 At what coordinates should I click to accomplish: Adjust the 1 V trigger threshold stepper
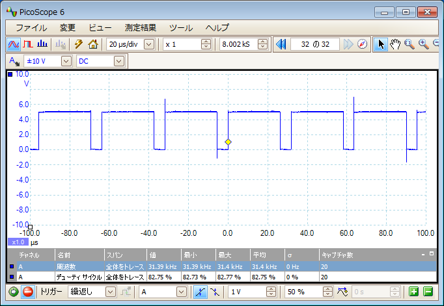tap(271, 292)
